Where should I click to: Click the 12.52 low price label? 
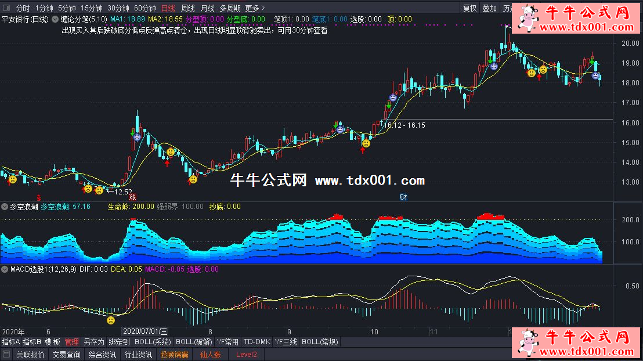[x=123, y=192]
